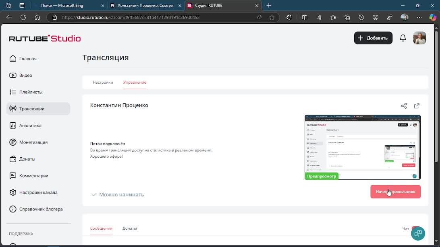Add this page to favorites star

pyautogui.click(x=272, y=17)
